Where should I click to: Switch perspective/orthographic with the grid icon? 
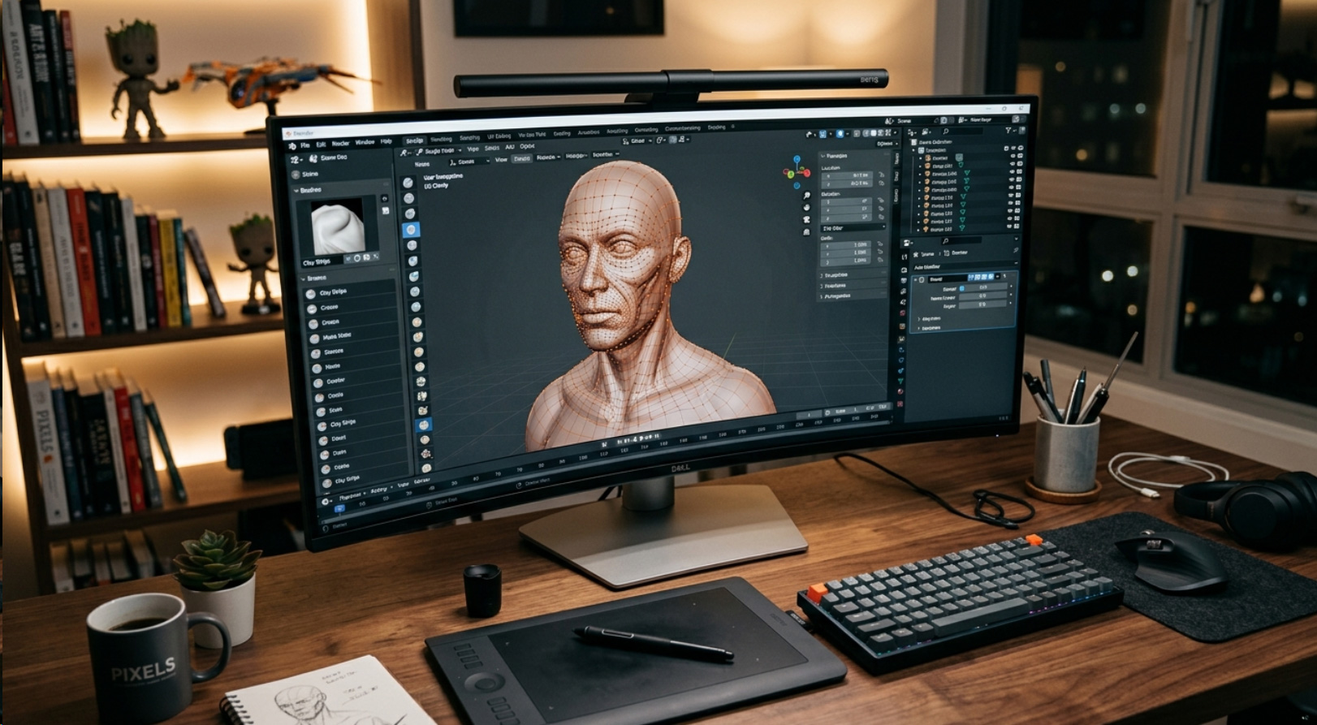(x=806, y=232)
